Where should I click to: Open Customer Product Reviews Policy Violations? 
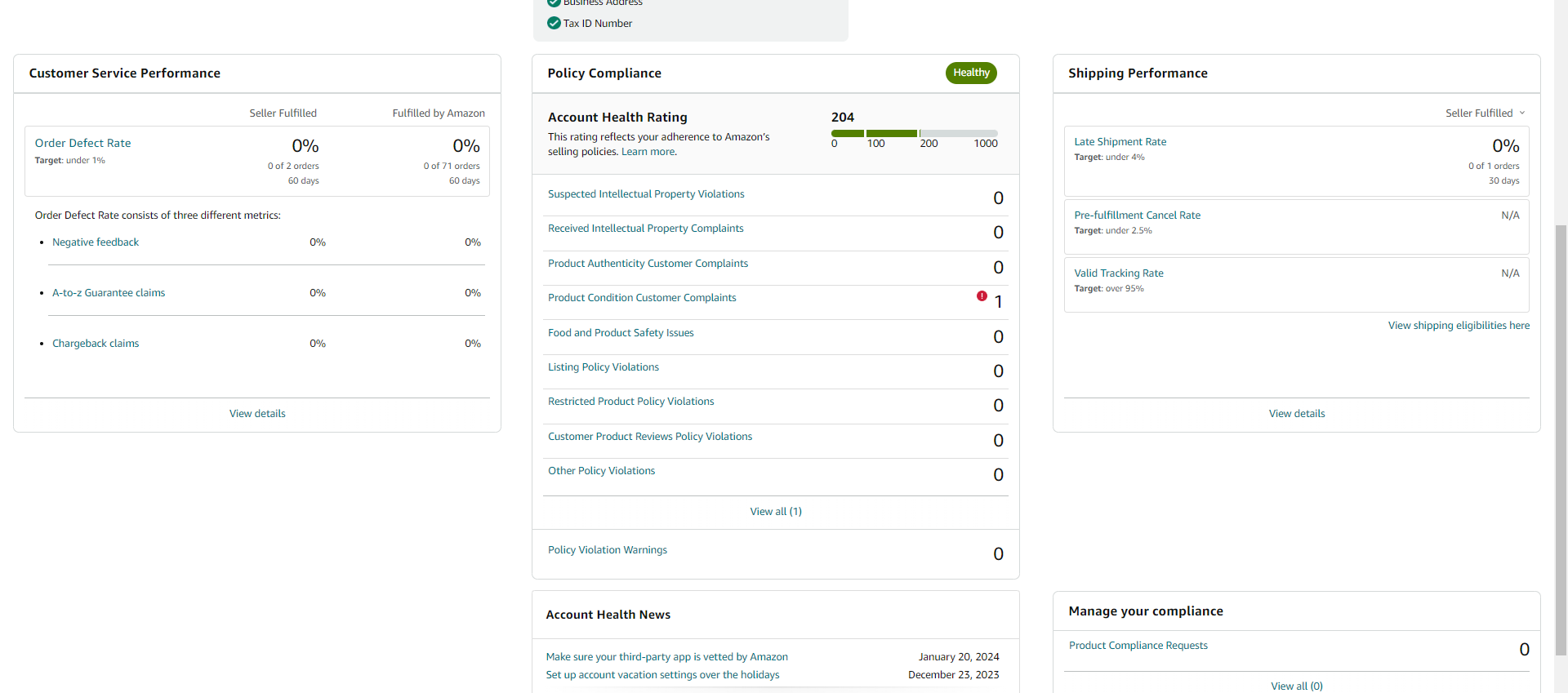click(x=650, y=437)
